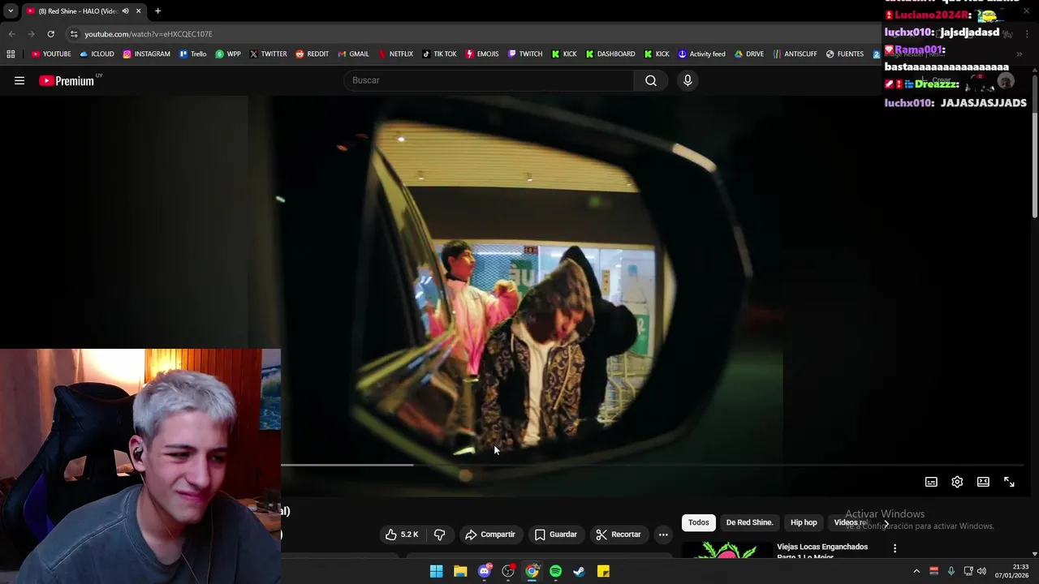Viewport: 1039px width, 584px height.
Task: Open the Trello bookmark
Action: pyautogui.click(x=192, y=54)
